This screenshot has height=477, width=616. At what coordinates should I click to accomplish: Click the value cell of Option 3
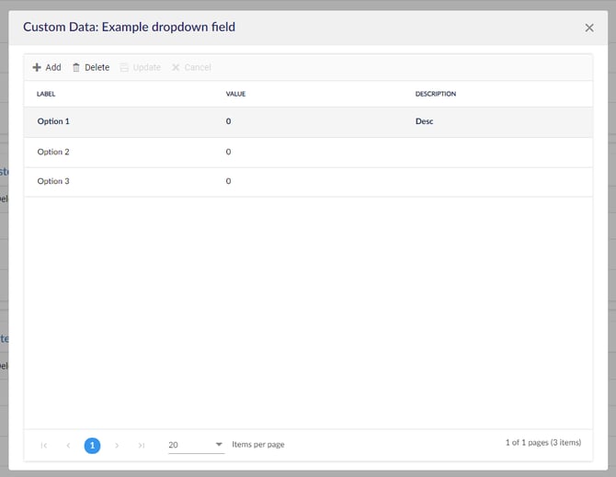[x=229, y=181]
